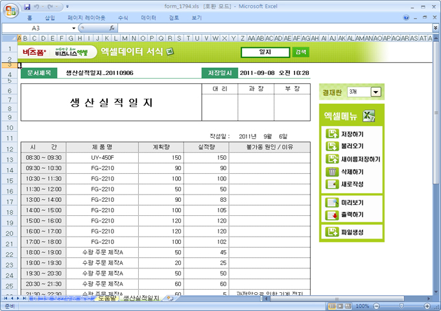
Task: Click the 불러오기 button
Action: click(x=353, y=146)
